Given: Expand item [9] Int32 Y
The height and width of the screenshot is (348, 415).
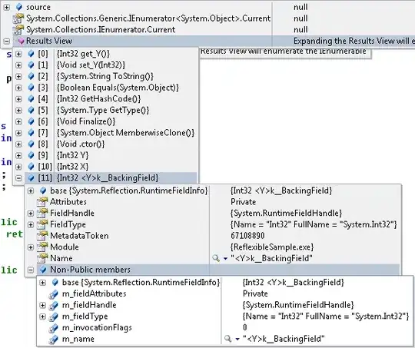Looking at the screenshot, I should coord(18,155).
